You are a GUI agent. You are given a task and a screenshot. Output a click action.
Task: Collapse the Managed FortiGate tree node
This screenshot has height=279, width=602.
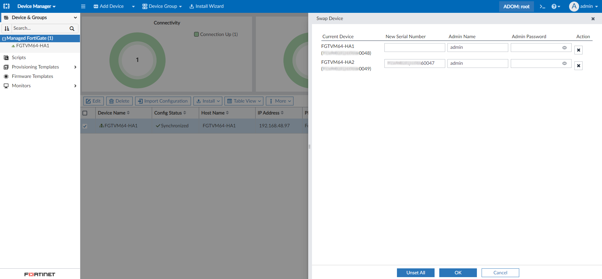[4, 38]
